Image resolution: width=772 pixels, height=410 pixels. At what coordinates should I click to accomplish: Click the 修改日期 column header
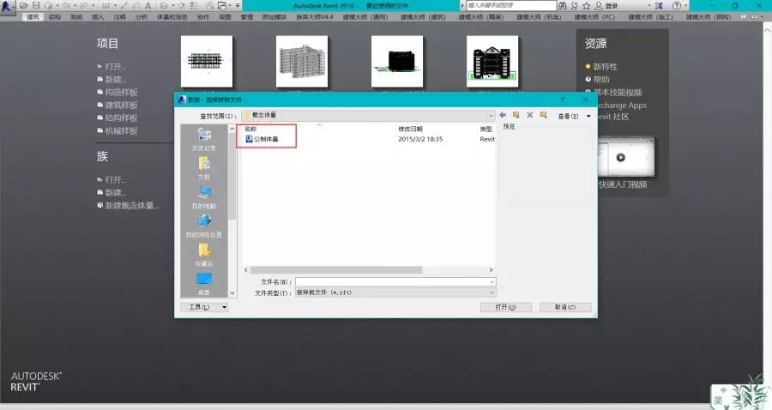410,129
